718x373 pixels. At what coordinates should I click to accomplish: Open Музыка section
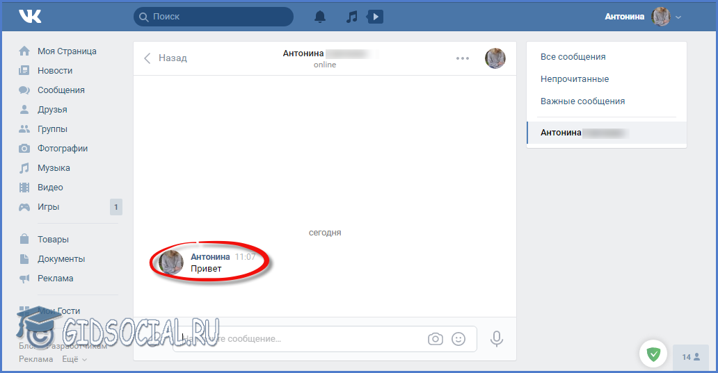tap(54, 168)
